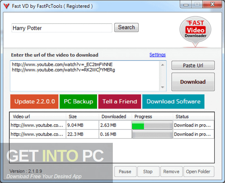Click the Tell a Friend tile
The image size is (225, 183).
tap(120, 101)
